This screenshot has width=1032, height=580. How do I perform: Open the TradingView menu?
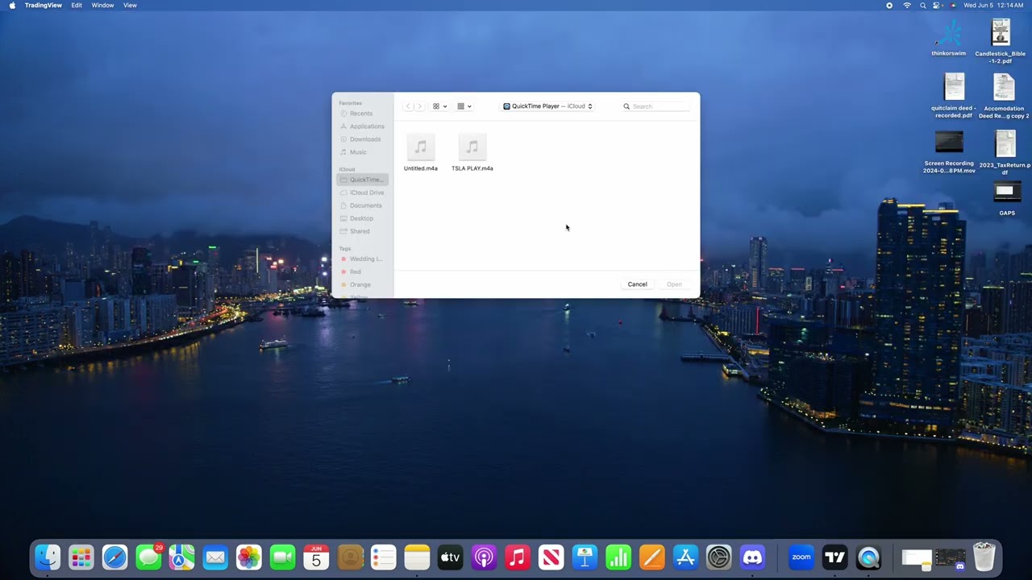[44, 5]
